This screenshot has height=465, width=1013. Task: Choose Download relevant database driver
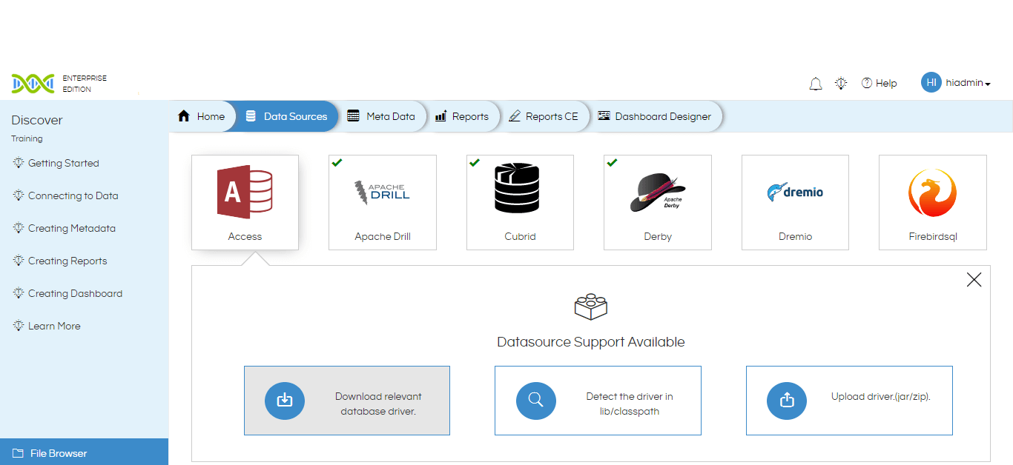347,401
